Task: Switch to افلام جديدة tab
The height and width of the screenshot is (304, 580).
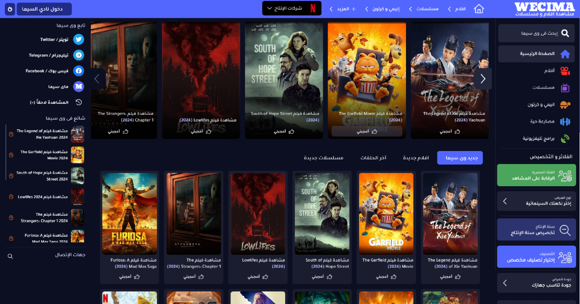Action: 416,158
